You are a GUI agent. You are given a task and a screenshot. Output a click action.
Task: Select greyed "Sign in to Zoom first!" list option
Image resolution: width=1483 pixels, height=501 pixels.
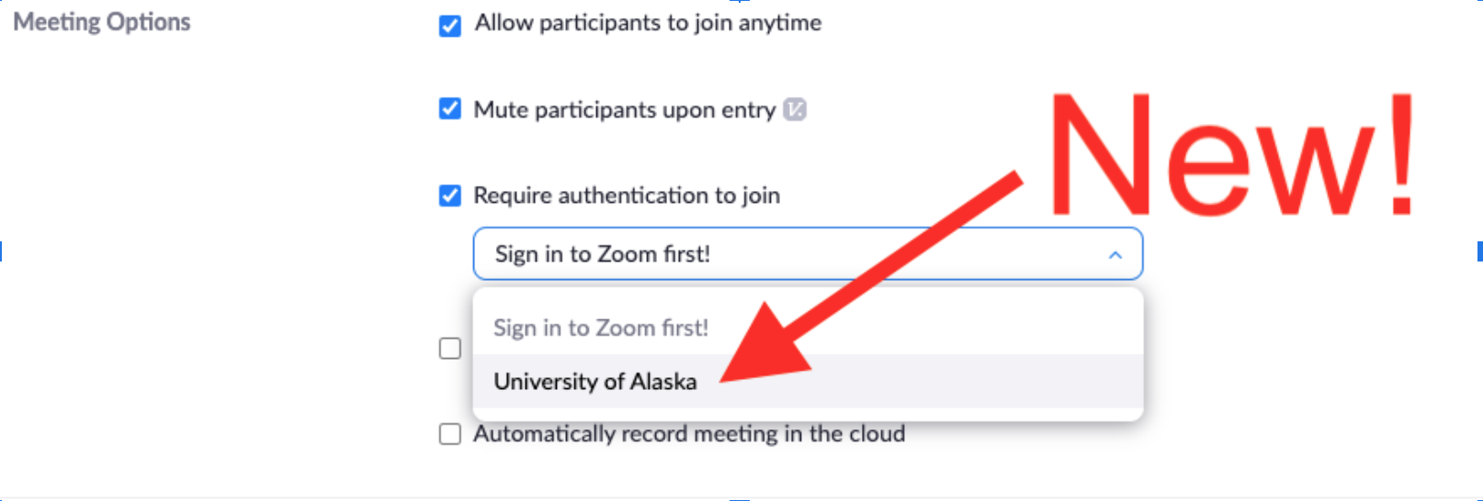[601, 328]
